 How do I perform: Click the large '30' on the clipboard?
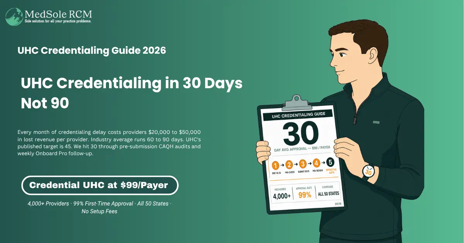click(300, 134)
